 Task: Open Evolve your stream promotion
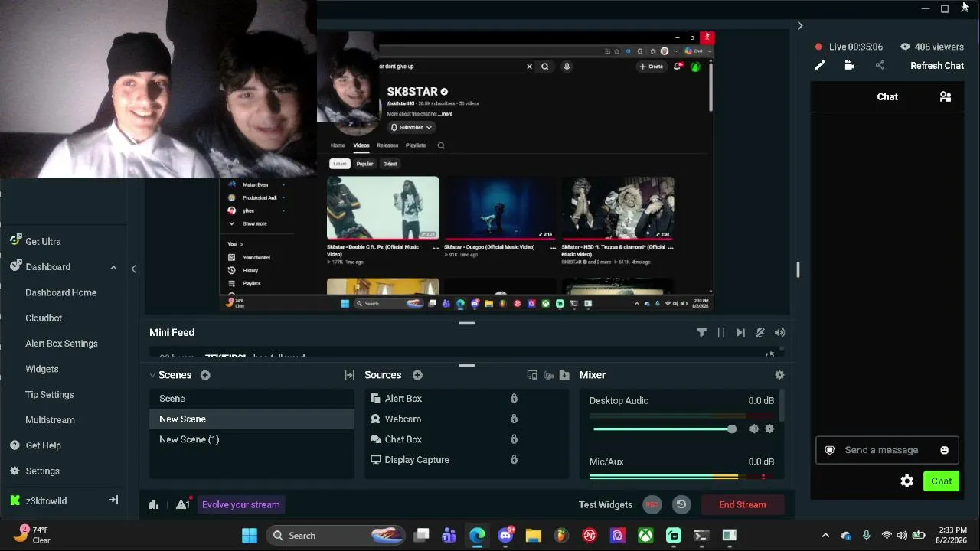[x=240, y=504]
